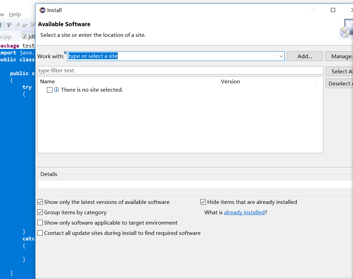Click the tooltip-with-arrow toolbar icon in Eclipse

9,25
